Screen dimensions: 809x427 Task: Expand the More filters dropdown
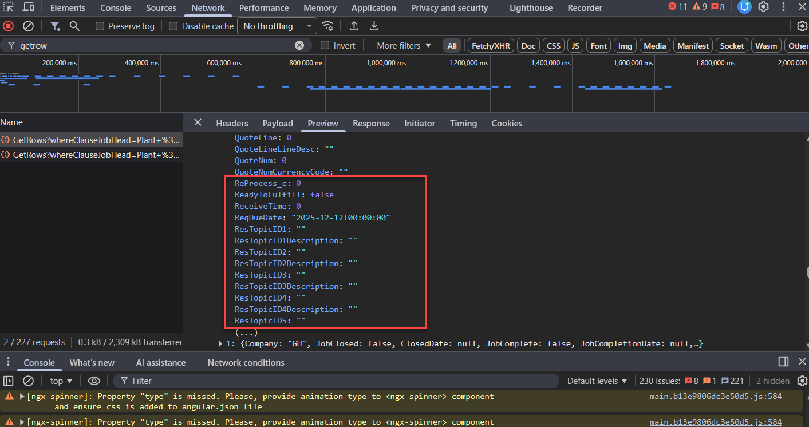404,46
